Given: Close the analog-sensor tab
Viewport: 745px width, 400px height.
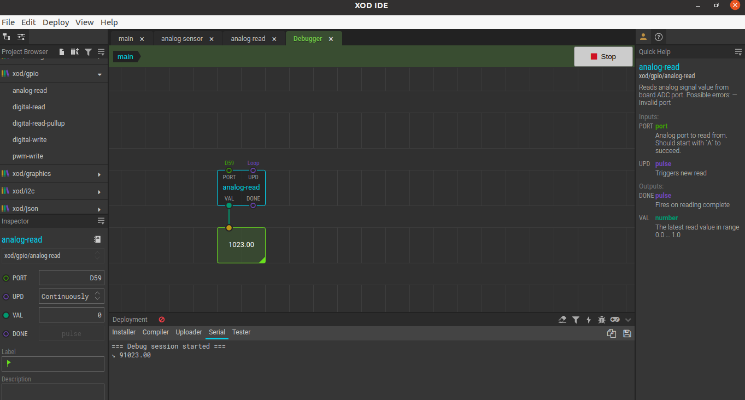Looking at the screenshot, I should point(212,39).
